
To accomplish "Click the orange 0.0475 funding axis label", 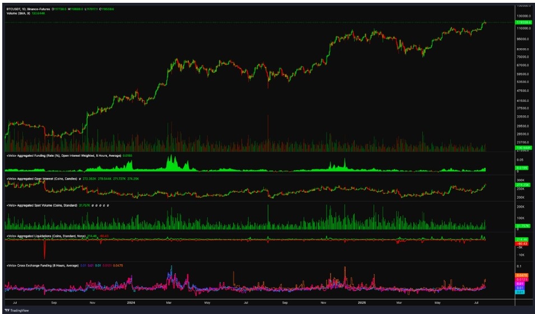I will 522,275.
